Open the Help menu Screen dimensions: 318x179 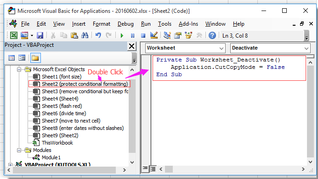tap(238, 24)
